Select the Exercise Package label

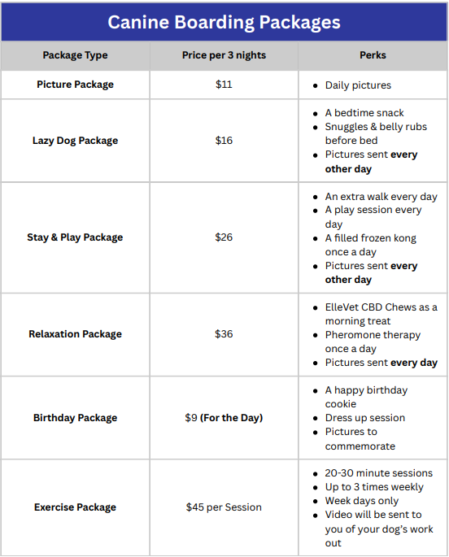click(76, 507)
